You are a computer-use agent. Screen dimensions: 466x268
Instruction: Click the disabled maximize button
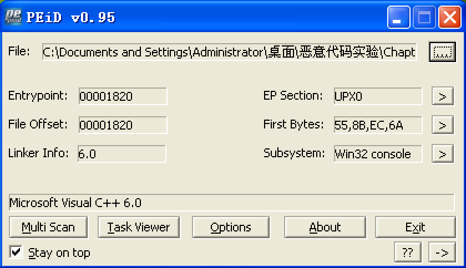[x=424, y=18]
